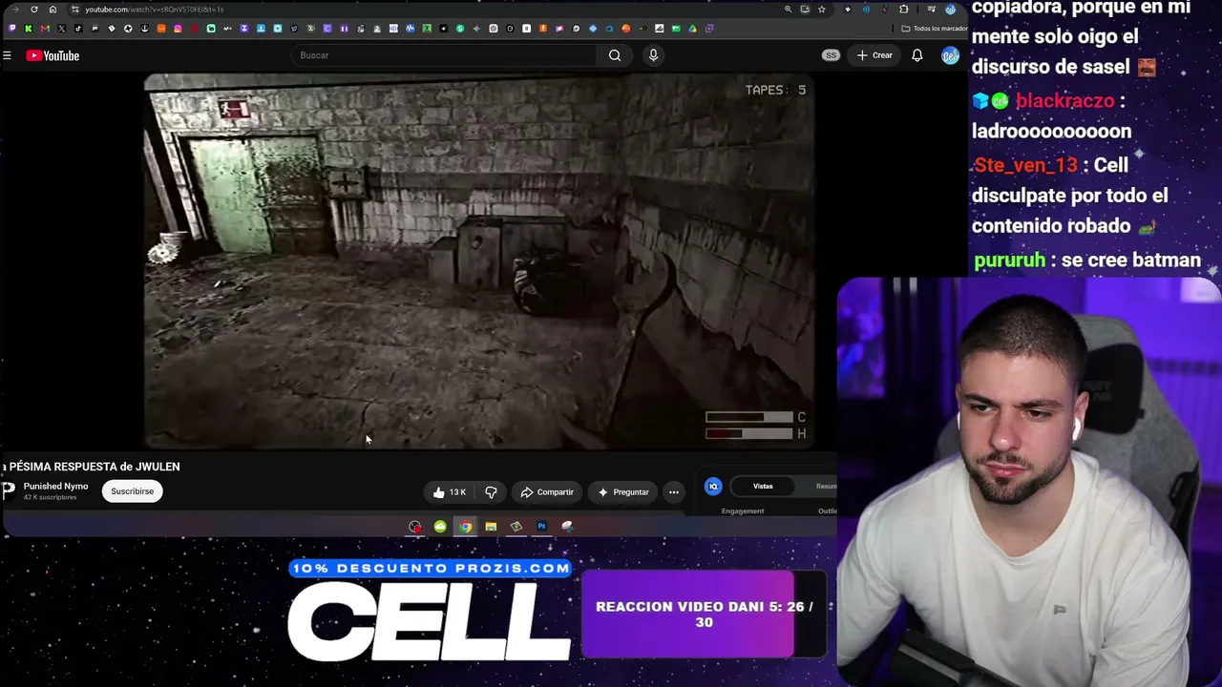The height and width of the screenshot is (687, 1222).
Task: Go to the YouTube home logo
Action: (53, 55)
